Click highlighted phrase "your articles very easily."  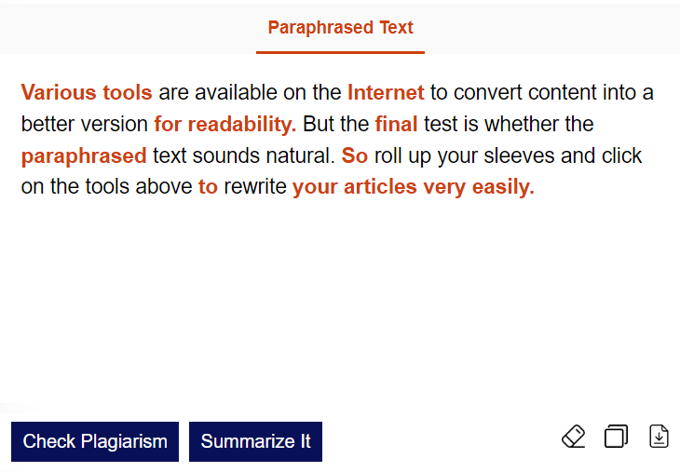point(414,187)
